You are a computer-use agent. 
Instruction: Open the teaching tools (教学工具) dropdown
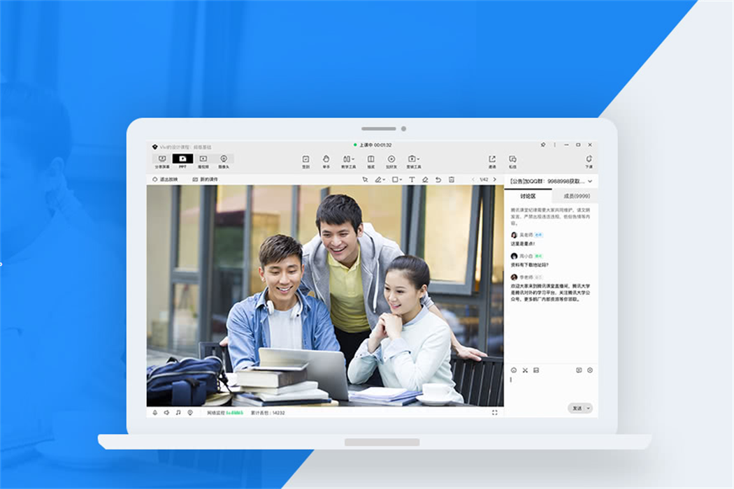pyautogui.click(x=348, y=161)
